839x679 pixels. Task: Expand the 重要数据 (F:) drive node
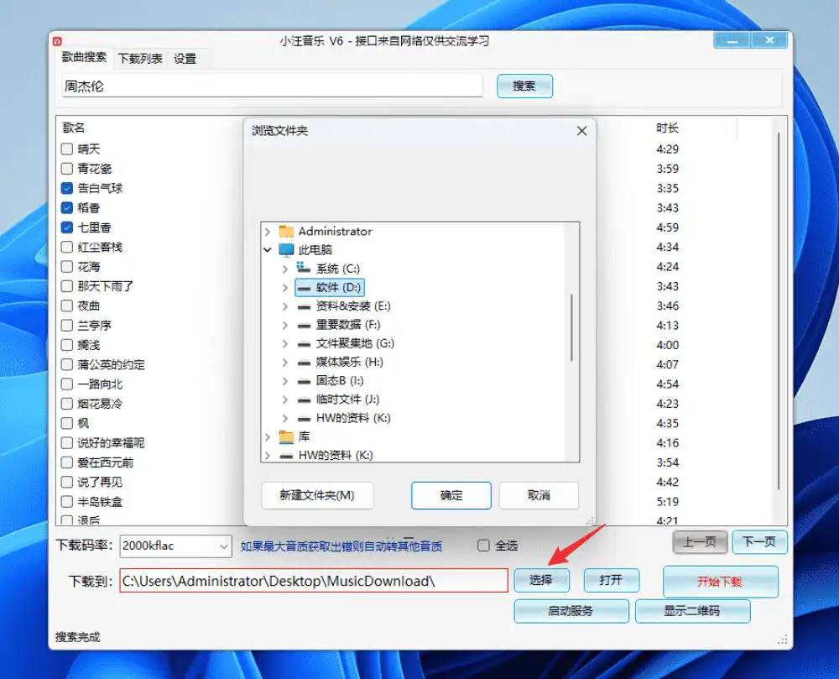point(285,326)
